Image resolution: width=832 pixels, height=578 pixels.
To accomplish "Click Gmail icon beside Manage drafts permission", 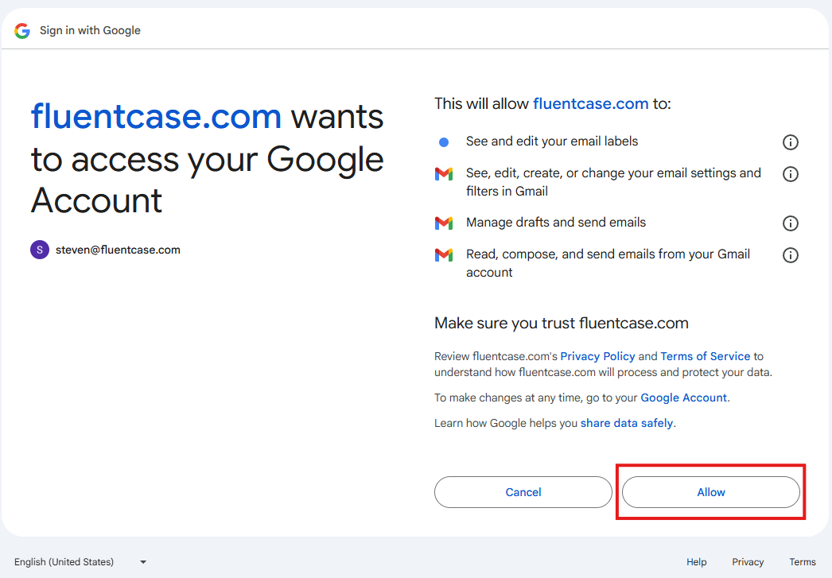I will pos(444,223).
